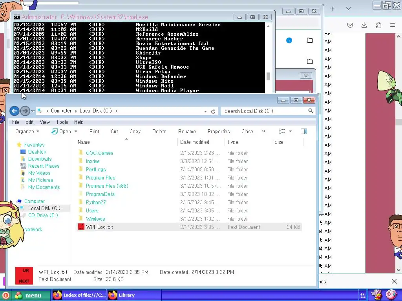Viewport: 402px width, 301px height.
Task: Open Desktop in the navigation pane
Action: pyautogui.click(x=37, y=152)
